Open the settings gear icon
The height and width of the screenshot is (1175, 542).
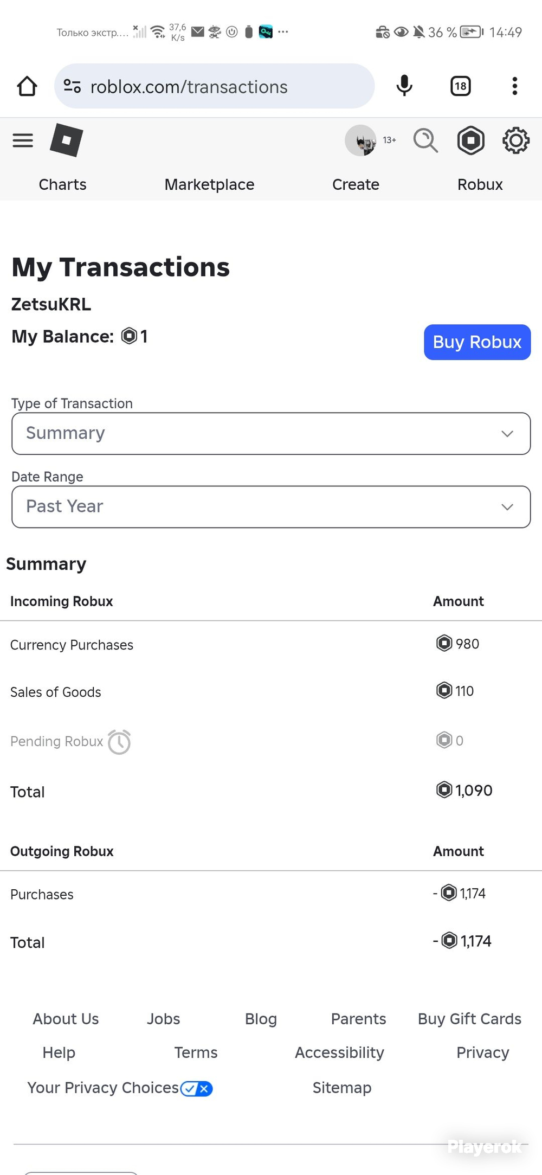pos(516,140)
